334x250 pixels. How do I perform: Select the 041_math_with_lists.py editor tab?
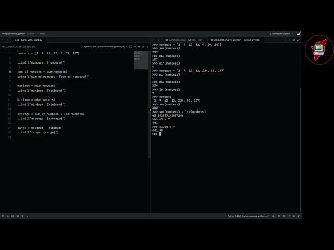(28, 40)
